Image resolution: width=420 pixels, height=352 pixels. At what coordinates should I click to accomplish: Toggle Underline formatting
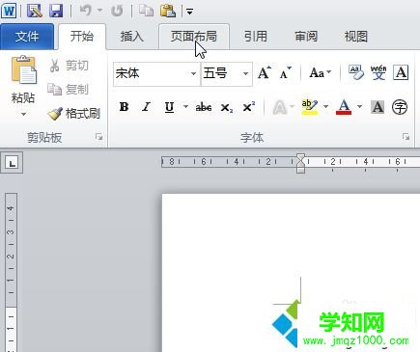click(x=169, y=107)
